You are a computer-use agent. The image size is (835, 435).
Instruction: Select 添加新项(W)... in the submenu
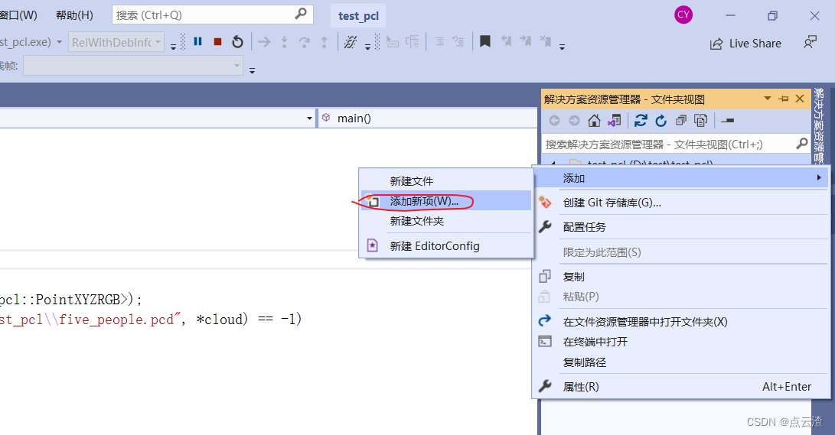pos(445,201)
